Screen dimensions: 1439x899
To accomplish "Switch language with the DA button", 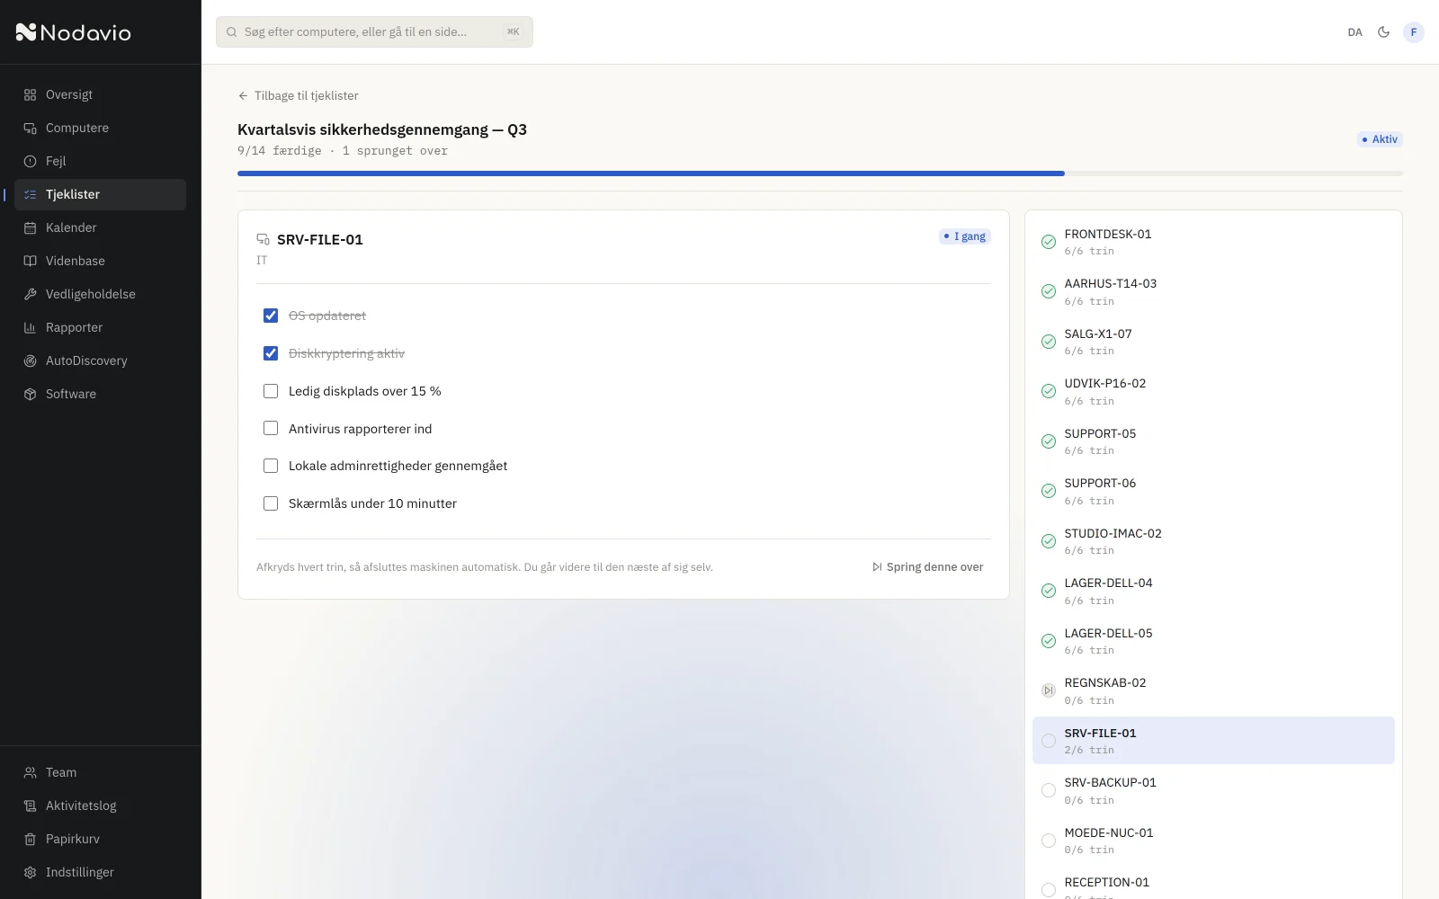I will point(1354,32).
